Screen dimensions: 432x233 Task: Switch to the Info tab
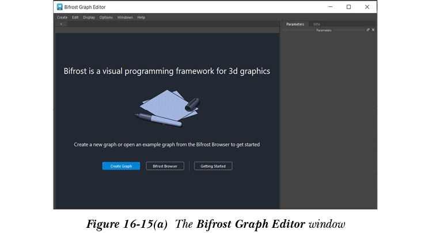coord(317,24)
